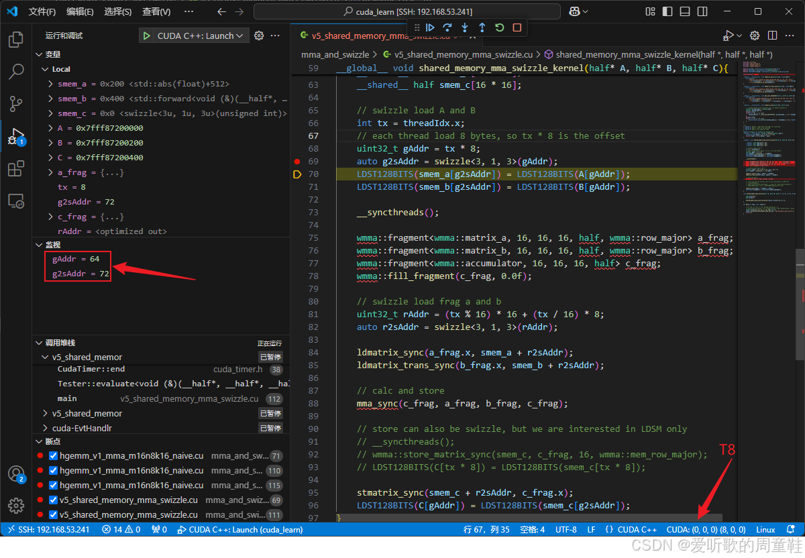
Task: Open the editor settings gear icon
Action: tap(755, 36)
